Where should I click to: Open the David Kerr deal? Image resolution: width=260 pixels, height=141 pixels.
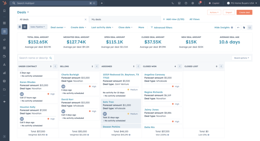(67, 100)
